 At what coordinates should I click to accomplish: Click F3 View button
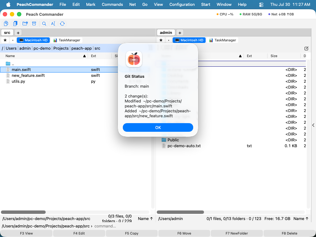27,233
